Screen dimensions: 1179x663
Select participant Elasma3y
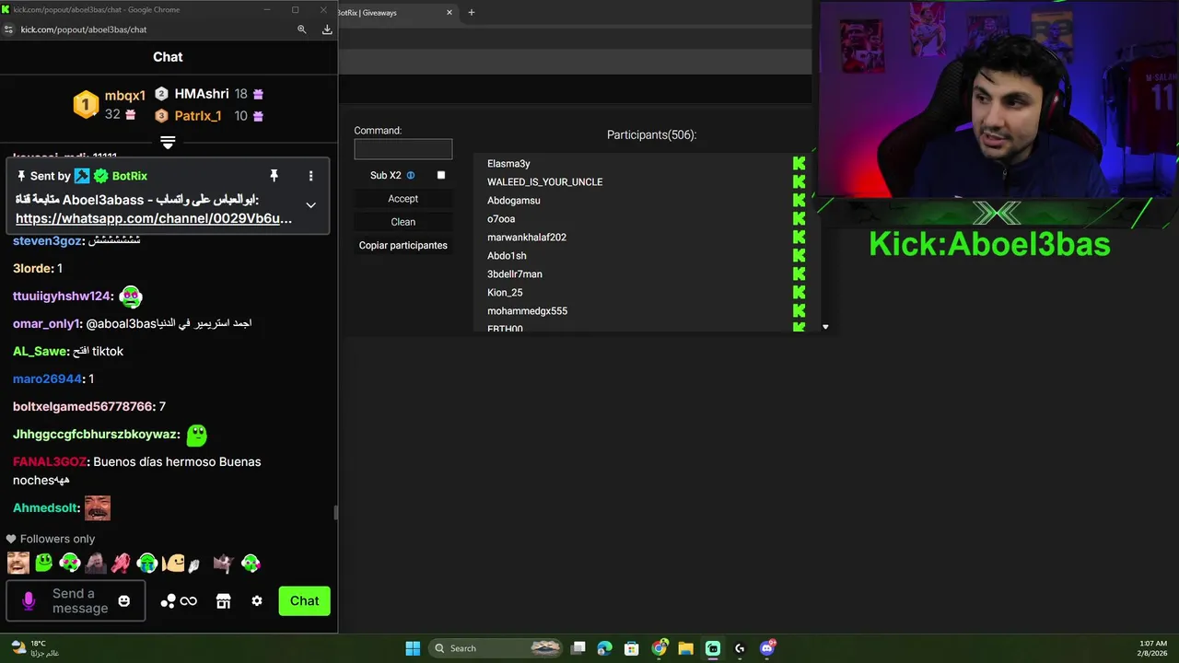pos(508,164)
